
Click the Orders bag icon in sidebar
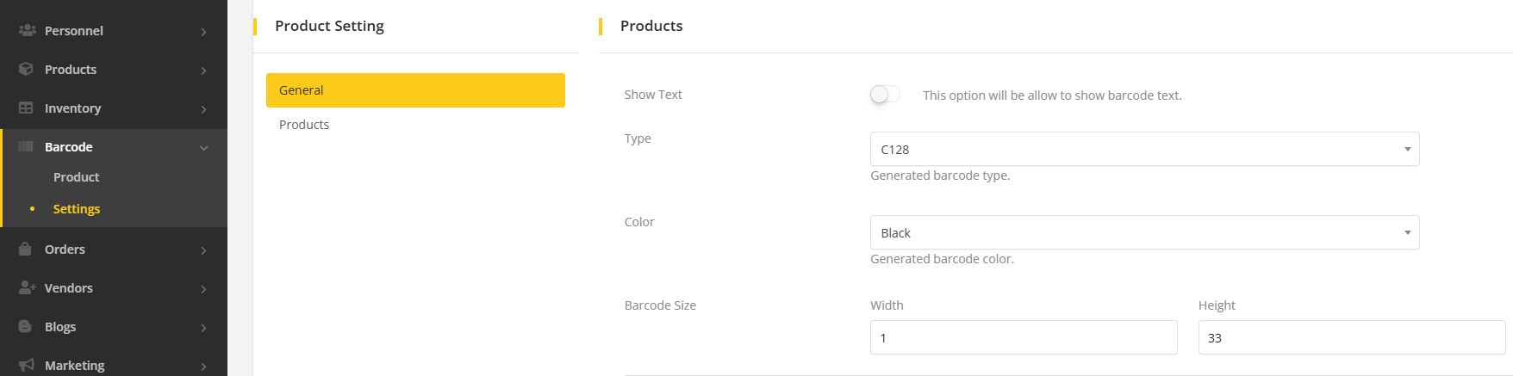pyautogui.click(x=27, y=249)
